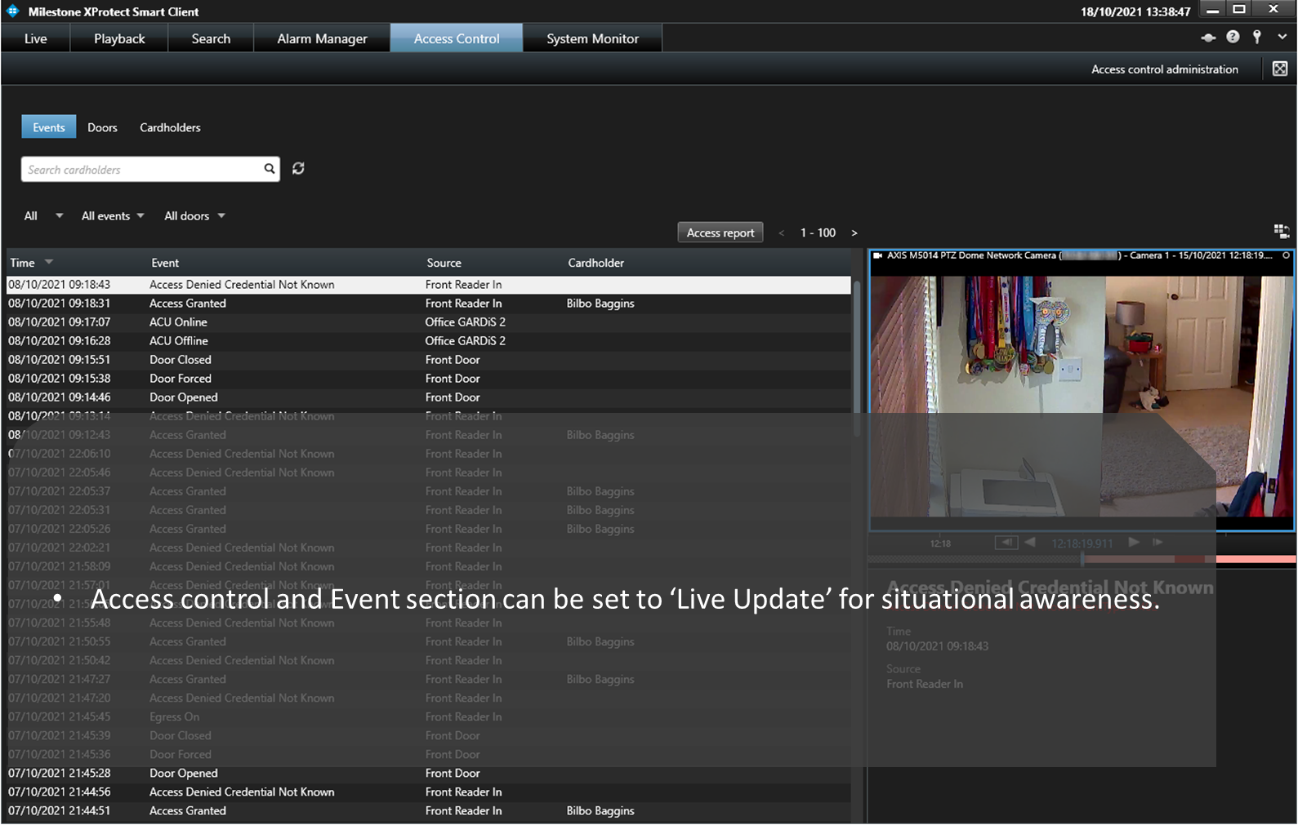Switch to the Search tab
Image resolution: width=1298 pixels, height=825 pixels.
(211, 38)
